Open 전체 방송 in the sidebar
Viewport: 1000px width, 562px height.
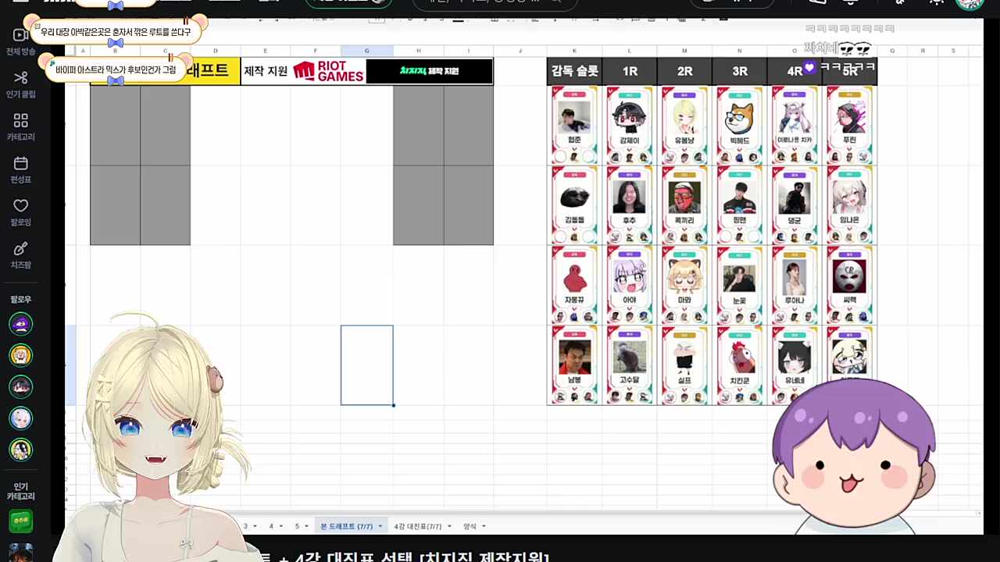tap(20, 41)
